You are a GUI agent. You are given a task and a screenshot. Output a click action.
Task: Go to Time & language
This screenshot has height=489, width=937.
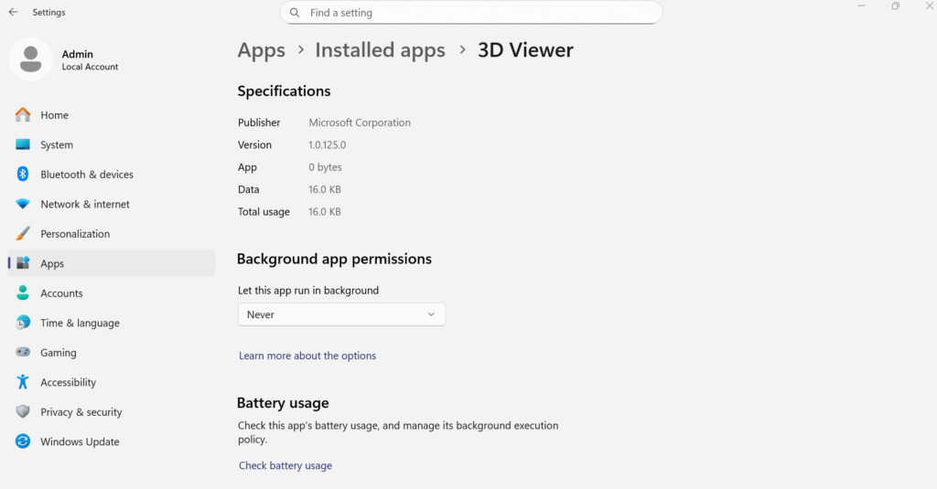tap(112, 323)
